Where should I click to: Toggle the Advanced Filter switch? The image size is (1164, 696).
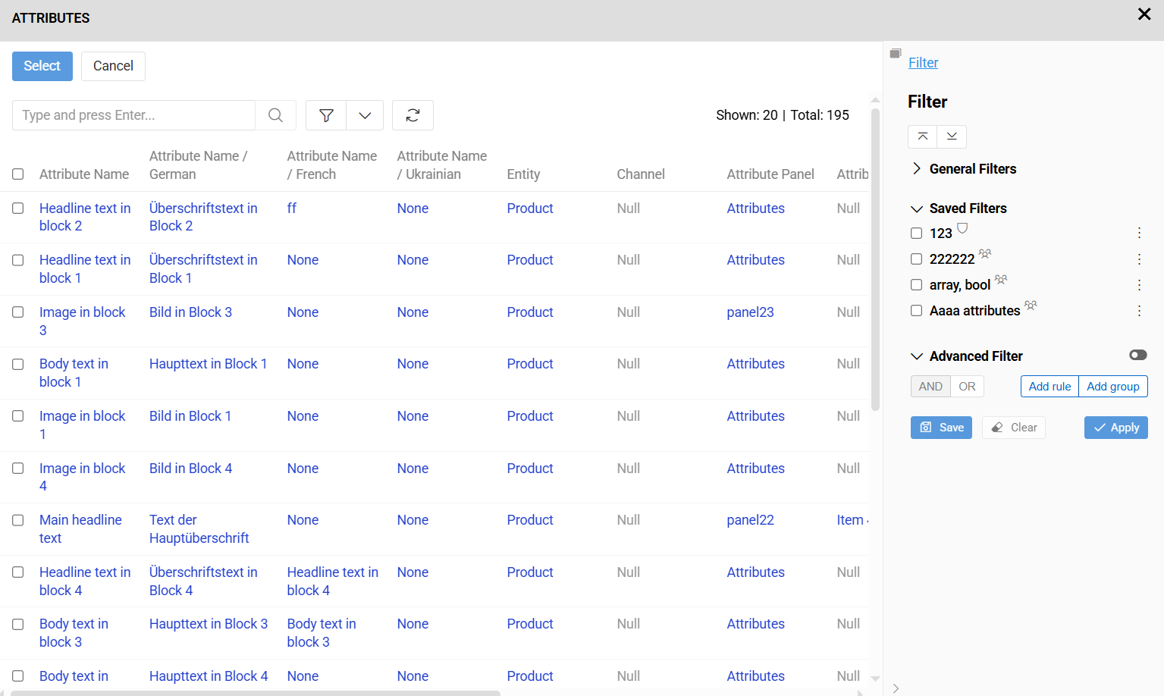pos(1137,356)
